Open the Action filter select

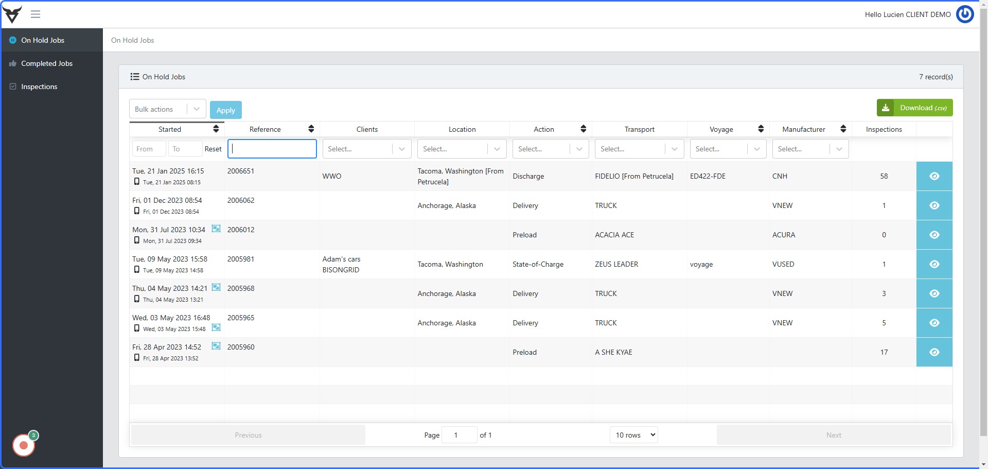tap(551, 149)
